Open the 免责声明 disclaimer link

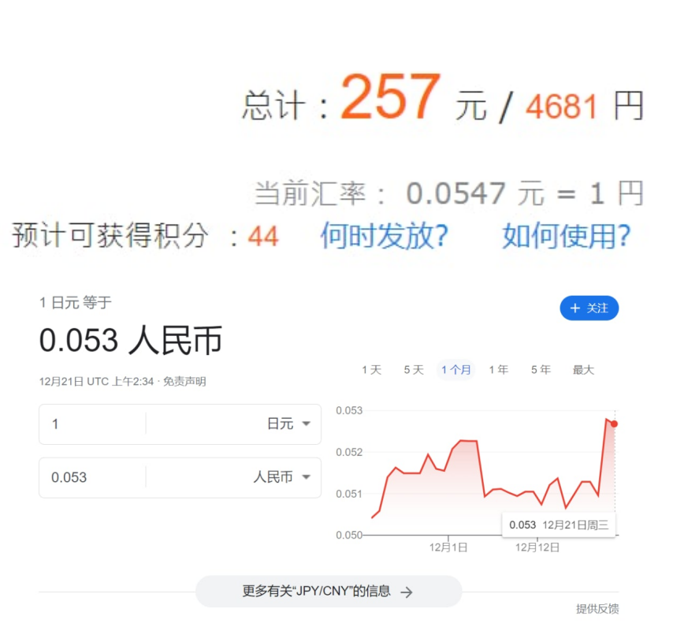184,381
